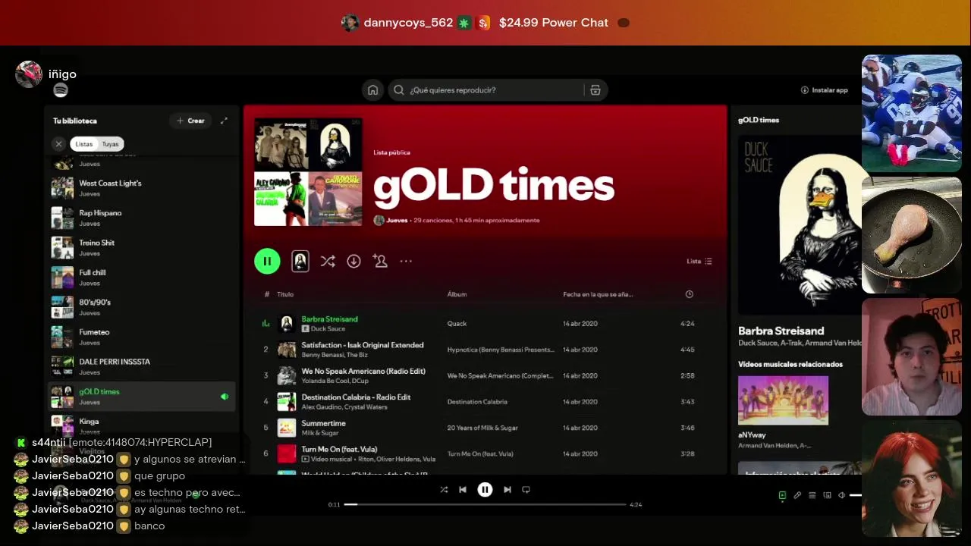Sort tracks by Álbum column

457,294
